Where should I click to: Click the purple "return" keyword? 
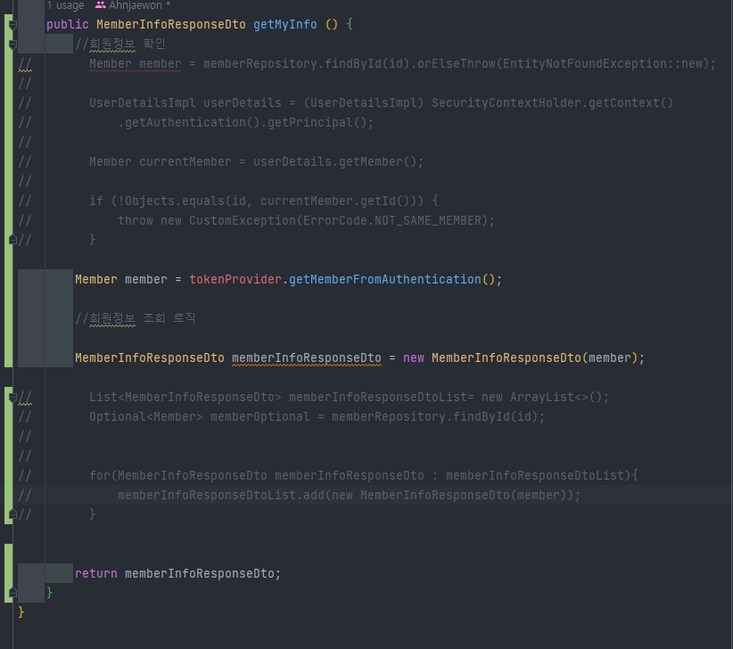[96, 574]
